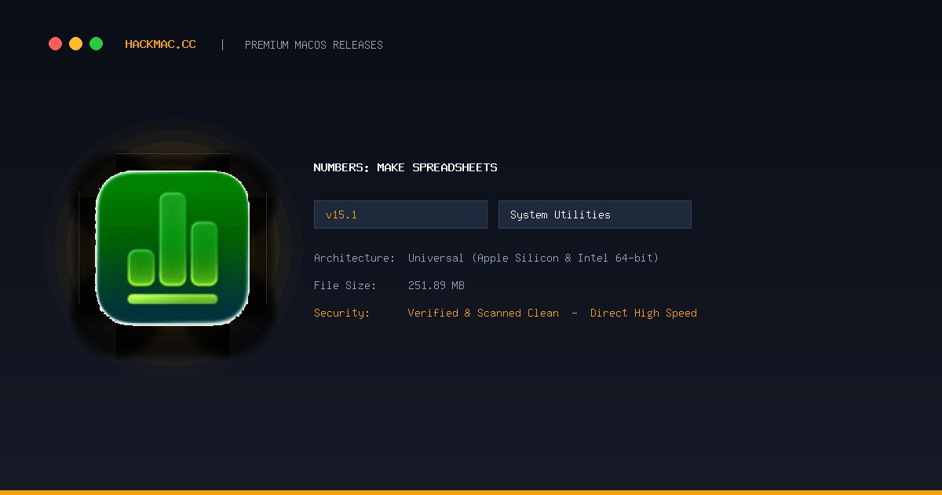
Task: Click the Numbers app icon
Action: (x=173, y=247)
